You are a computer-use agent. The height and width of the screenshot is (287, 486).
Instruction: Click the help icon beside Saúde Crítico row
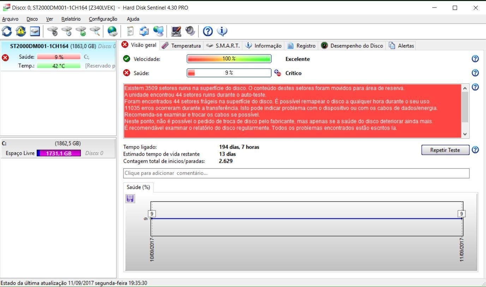(475, 73)
